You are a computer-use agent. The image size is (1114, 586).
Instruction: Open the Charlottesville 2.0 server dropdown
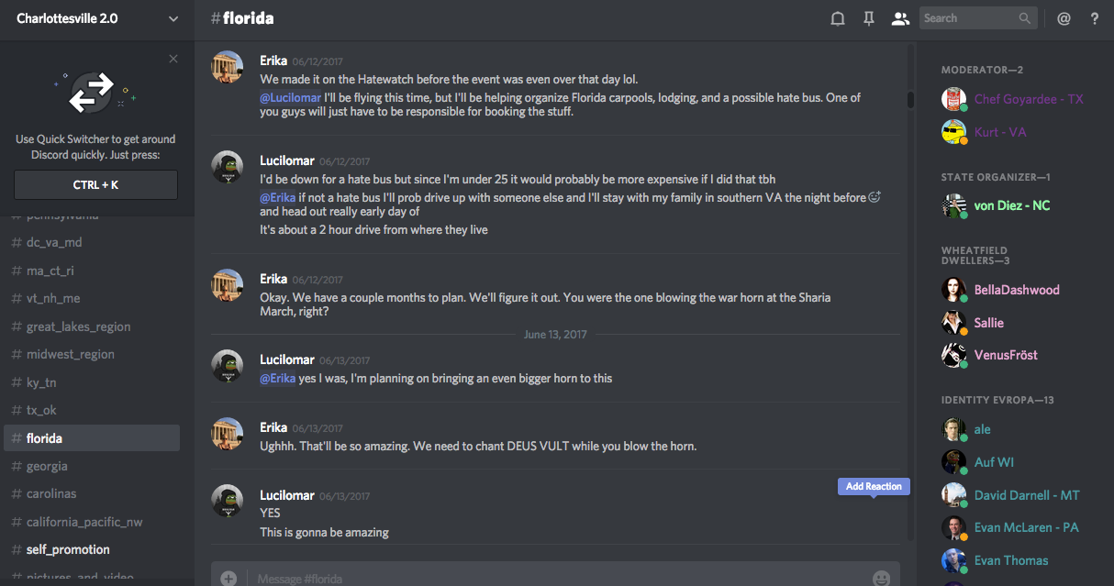tap(173, 18)
